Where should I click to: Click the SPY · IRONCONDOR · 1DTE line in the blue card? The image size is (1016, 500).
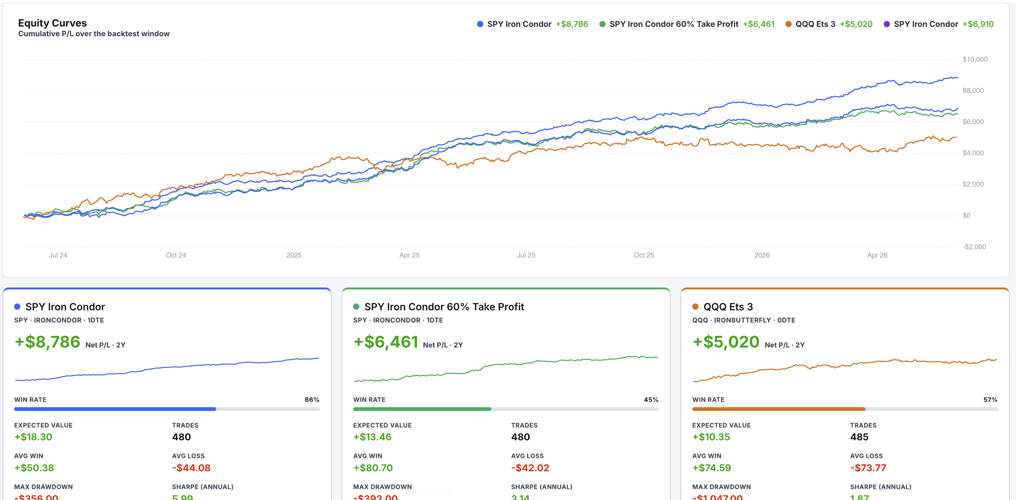(x=59, y=320)
